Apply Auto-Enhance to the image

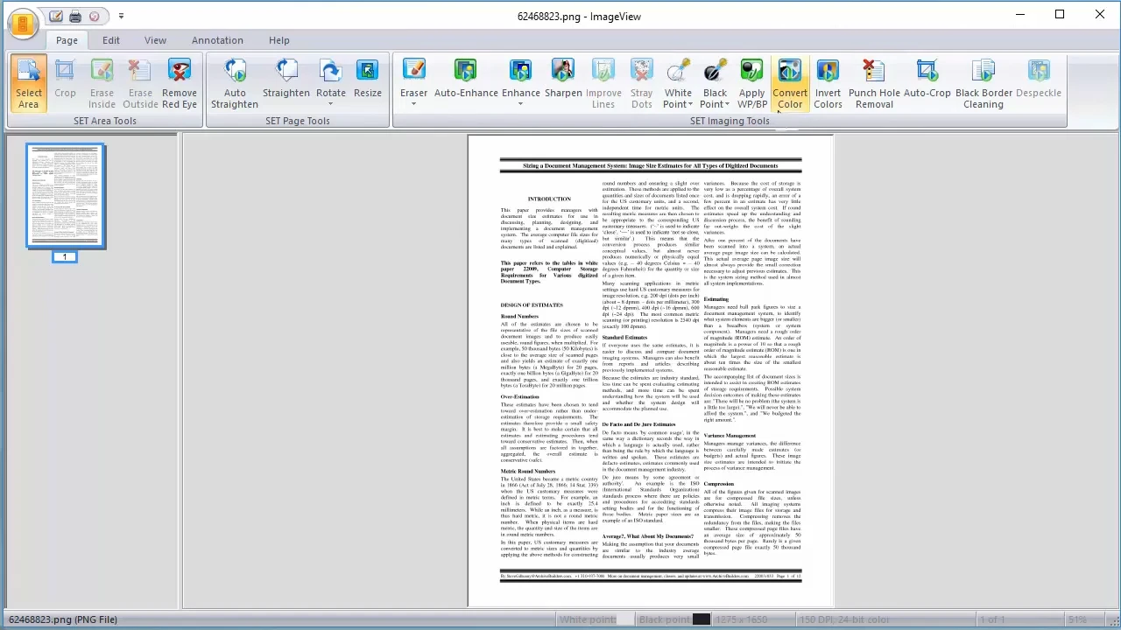click(465, 83)
